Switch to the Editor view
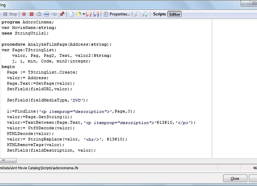The image size is (257, 186). point(175,14)
